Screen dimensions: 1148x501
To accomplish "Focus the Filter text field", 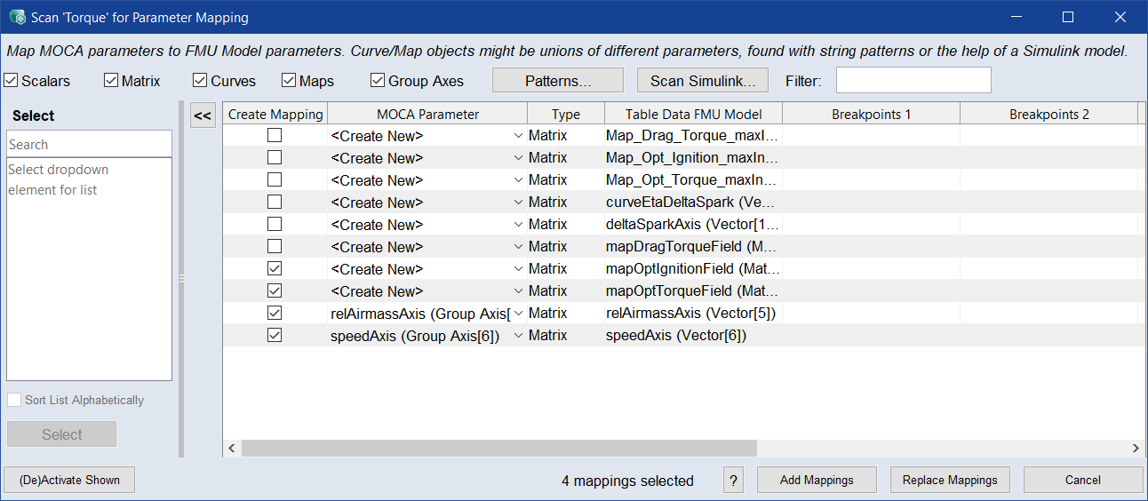I will pyautogui.click(x=913, y=81).
